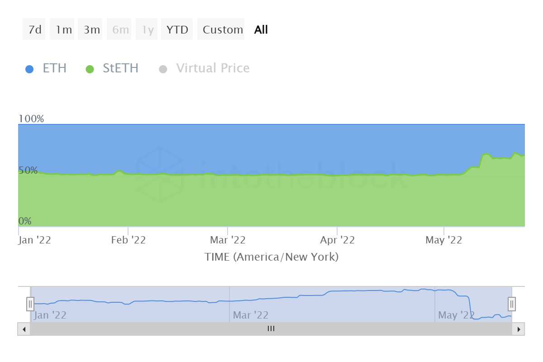This screenshot has height=362, width=543.
Task: Click the scrollbar left arrow
Action: click(x=24, y=329)
